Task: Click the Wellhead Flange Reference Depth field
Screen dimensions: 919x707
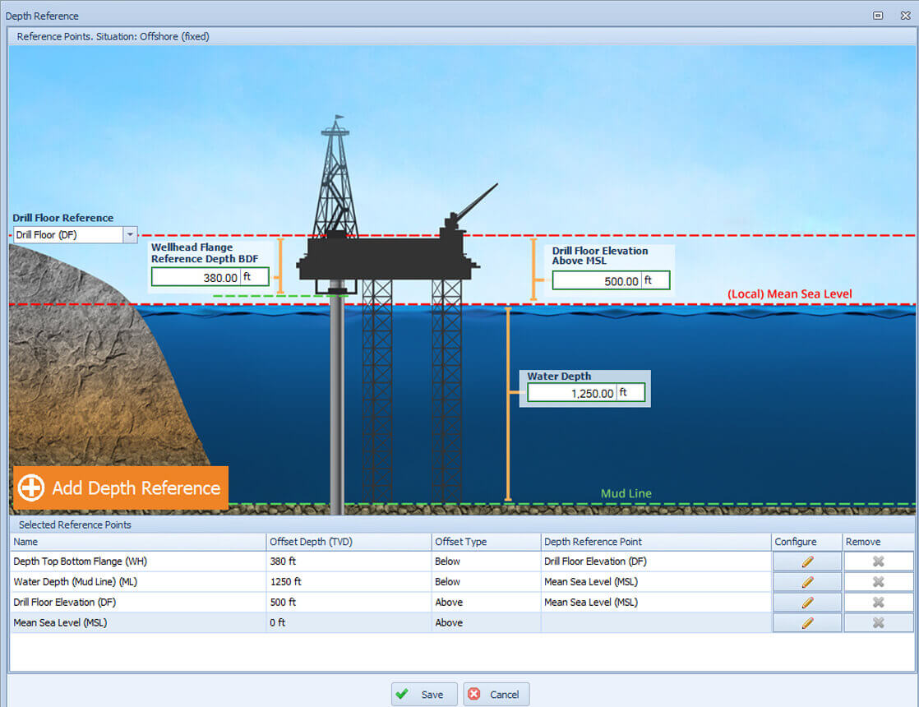Action: pyautogui.click(x=196, y=278)
